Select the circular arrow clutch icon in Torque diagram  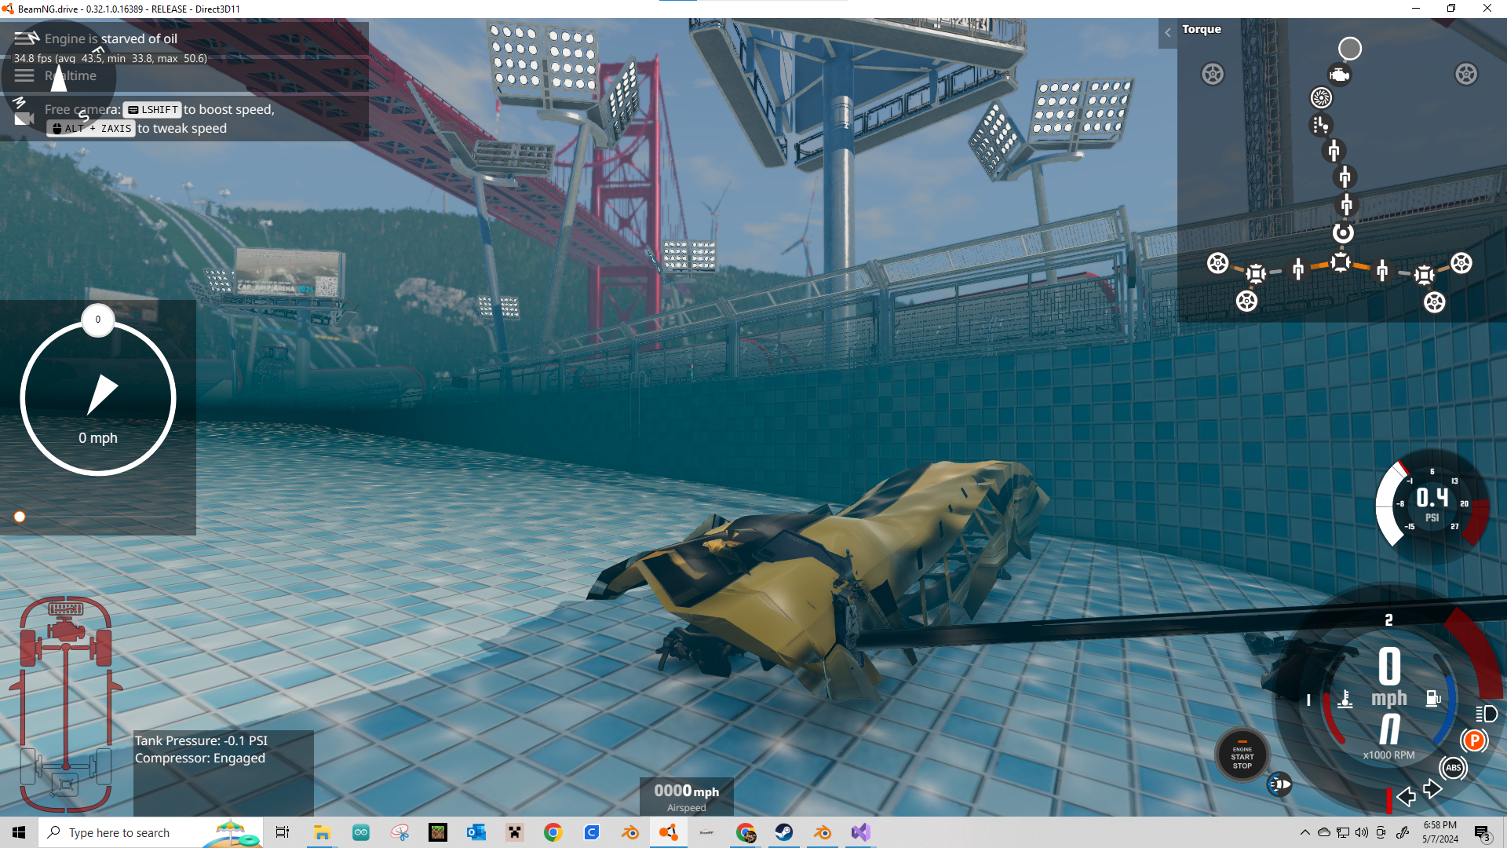tap(1343, 232)
